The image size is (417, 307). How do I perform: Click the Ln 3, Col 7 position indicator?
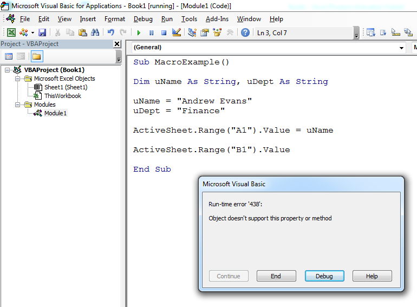click(x=272, y=33)
